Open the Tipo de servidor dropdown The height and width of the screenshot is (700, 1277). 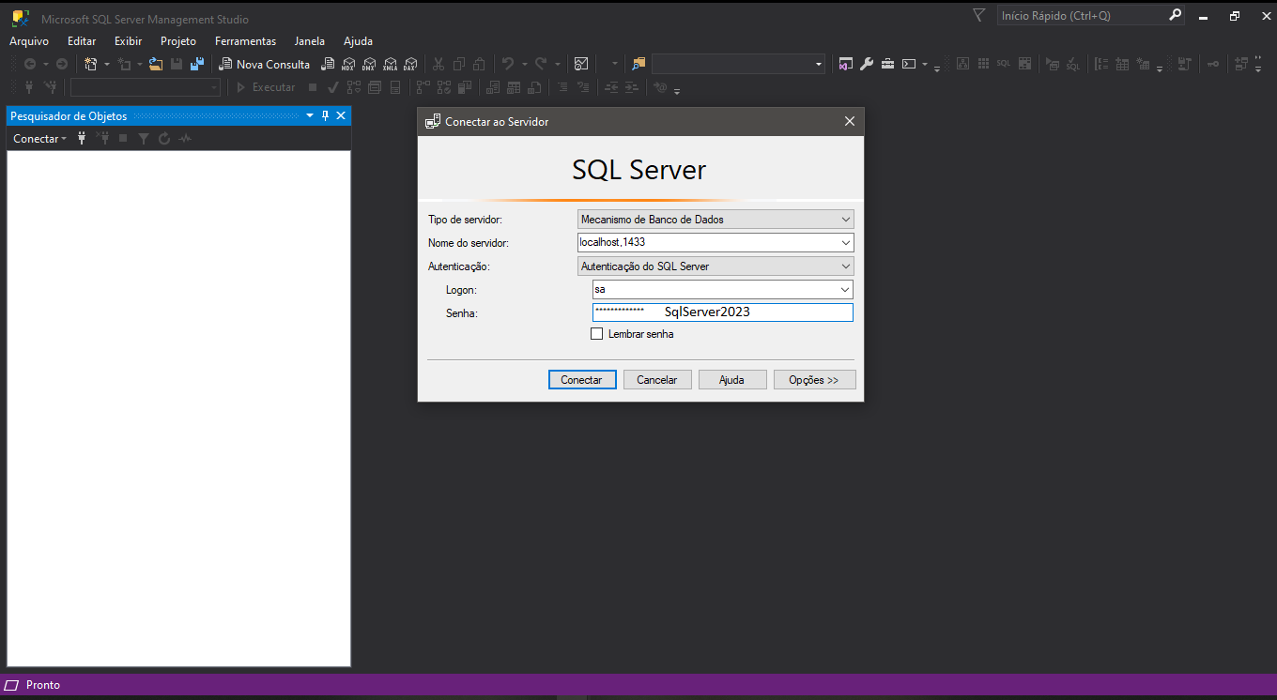[715, 220]
